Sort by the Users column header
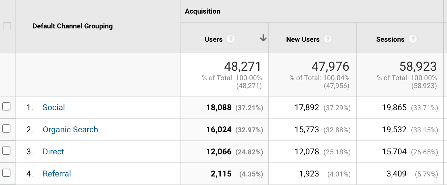 214,39
